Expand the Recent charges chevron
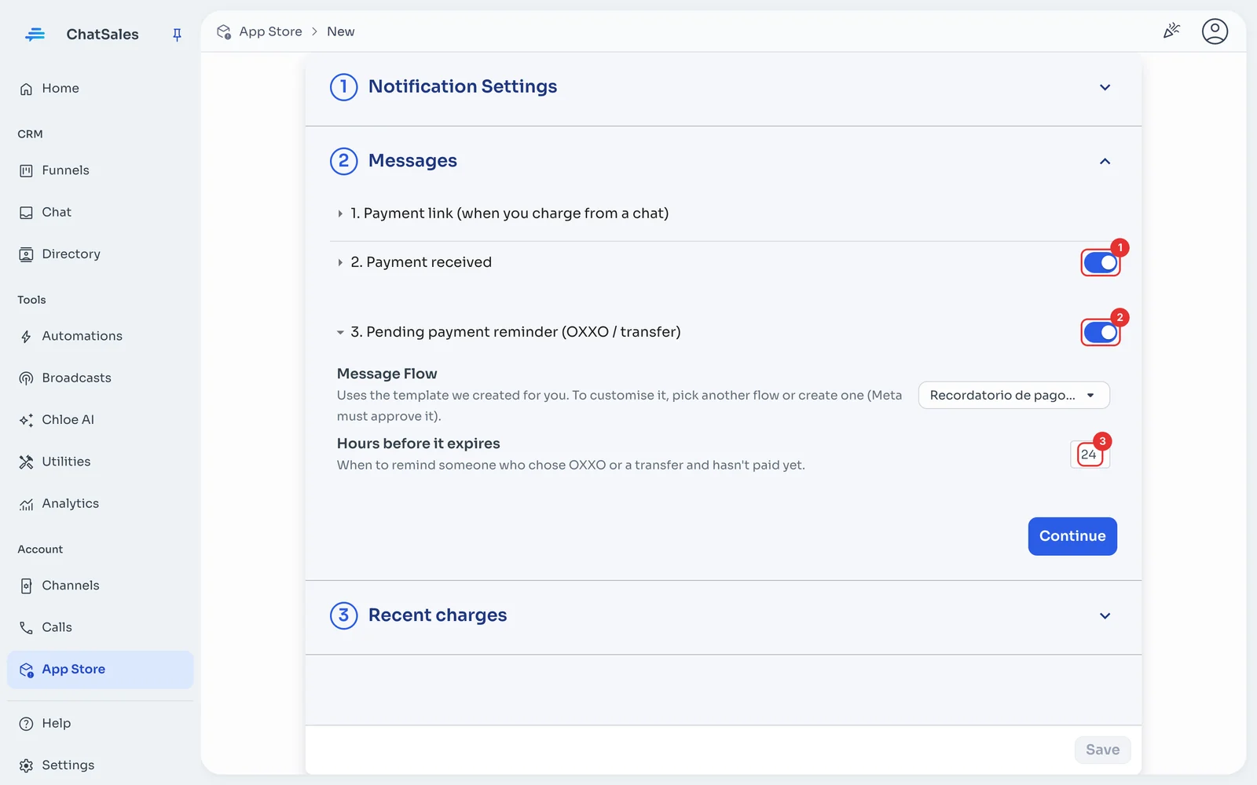The width and height of the screenshot is (1257, 785). coord(1105,615)
